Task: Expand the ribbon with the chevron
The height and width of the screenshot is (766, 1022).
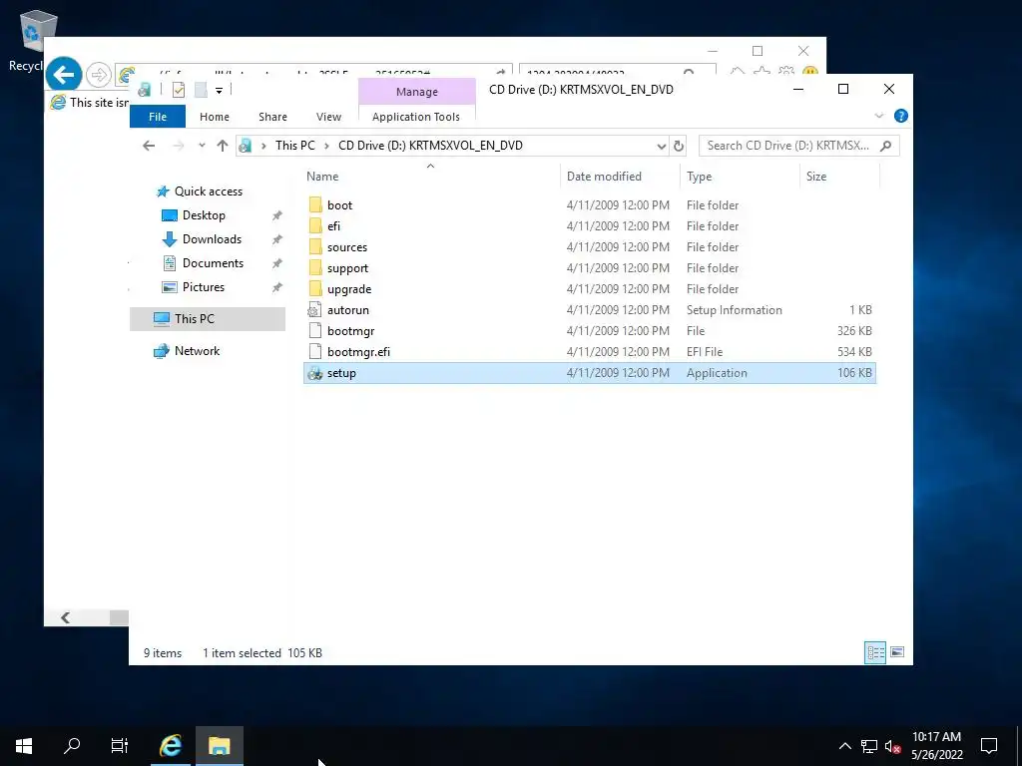Action: click(x=878, y=116)
